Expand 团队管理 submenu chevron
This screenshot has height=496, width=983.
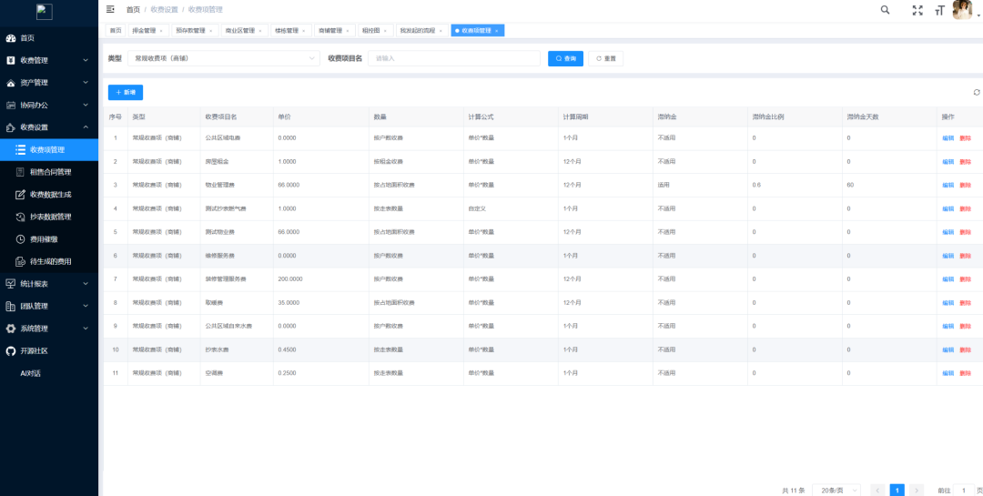click(x=86, y=306)
